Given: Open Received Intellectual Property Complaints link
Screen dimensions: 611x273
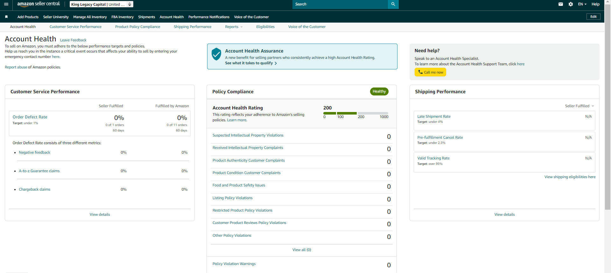Looking at the screenshot, I should (248, 148).
